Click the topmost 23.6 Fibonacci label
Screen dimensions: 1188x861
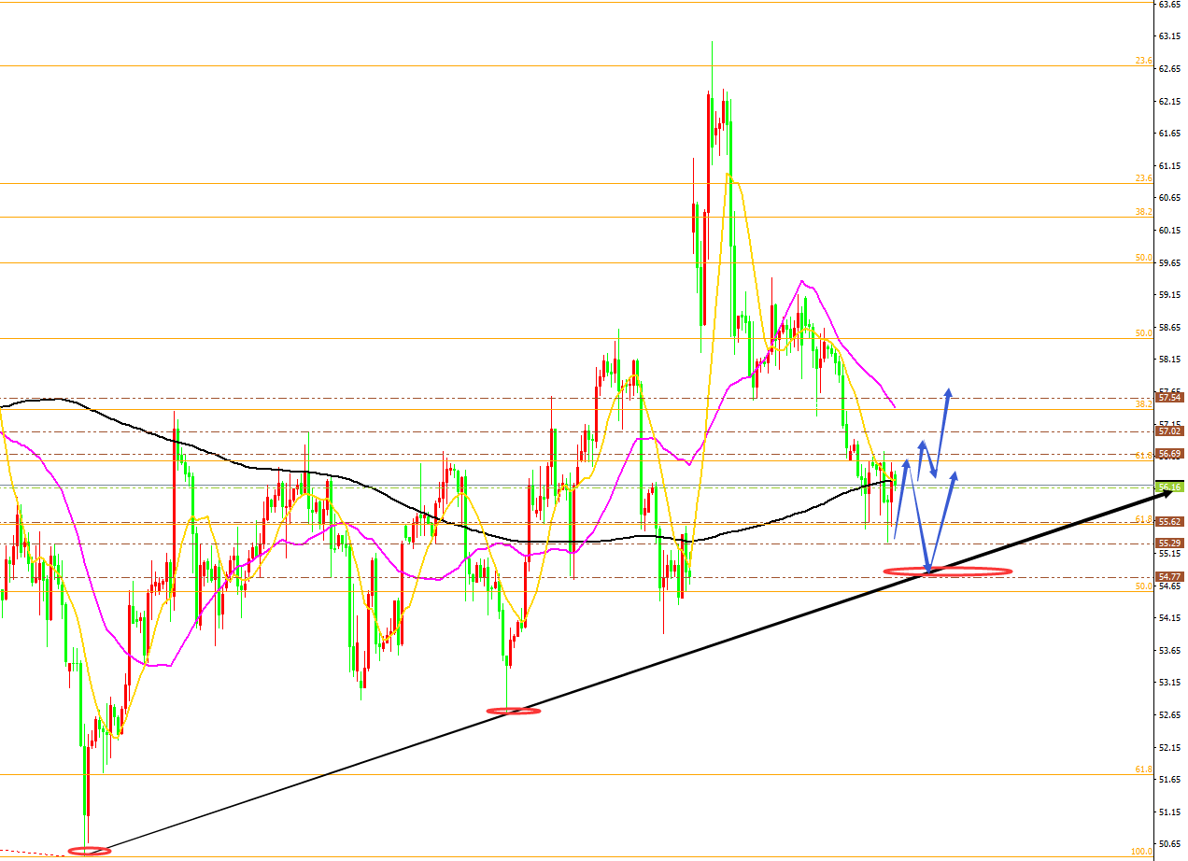(1143, 61)
